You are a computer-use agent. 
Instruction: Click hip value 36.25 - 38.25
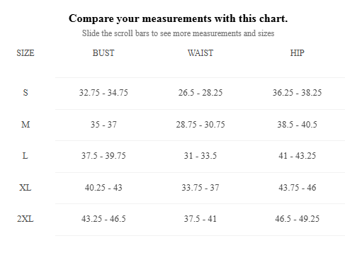(297, 92)
